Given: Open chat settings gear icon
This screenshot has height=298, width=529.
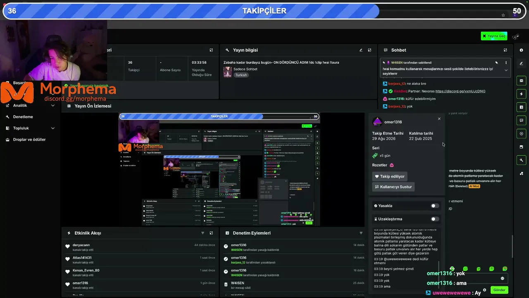Looking at the screenshot, I should pos(485,290).
